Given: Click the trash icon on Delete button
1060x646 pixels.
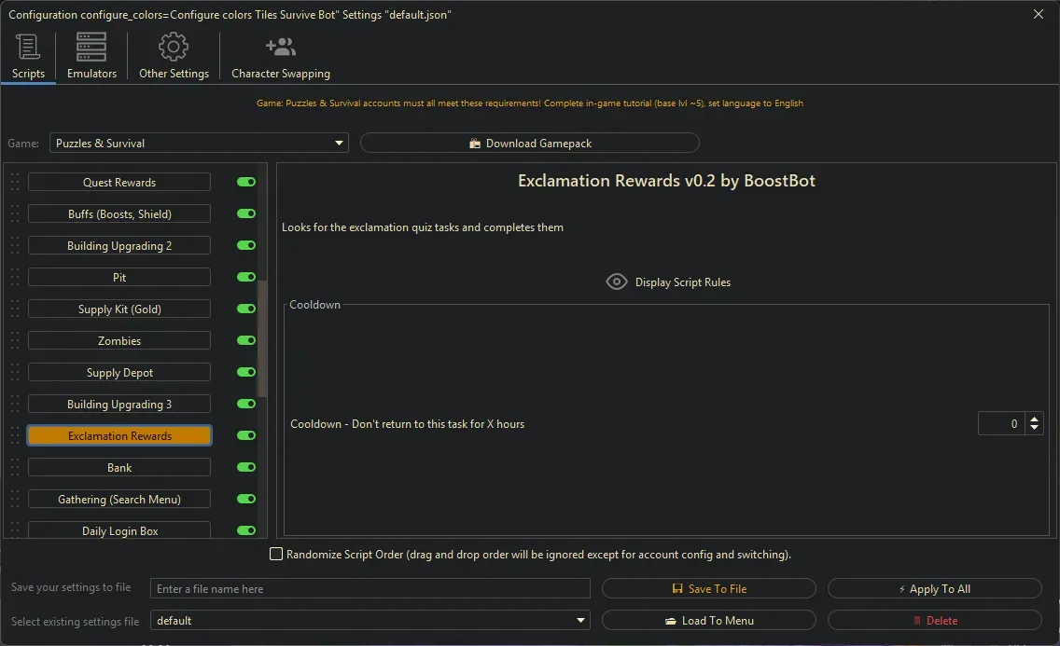Looking at the screenshot, I should 917,620.
